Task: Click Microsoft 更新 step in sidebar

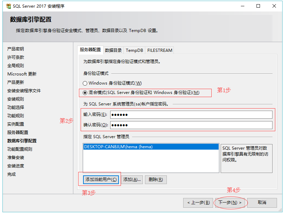Action: 22,74
